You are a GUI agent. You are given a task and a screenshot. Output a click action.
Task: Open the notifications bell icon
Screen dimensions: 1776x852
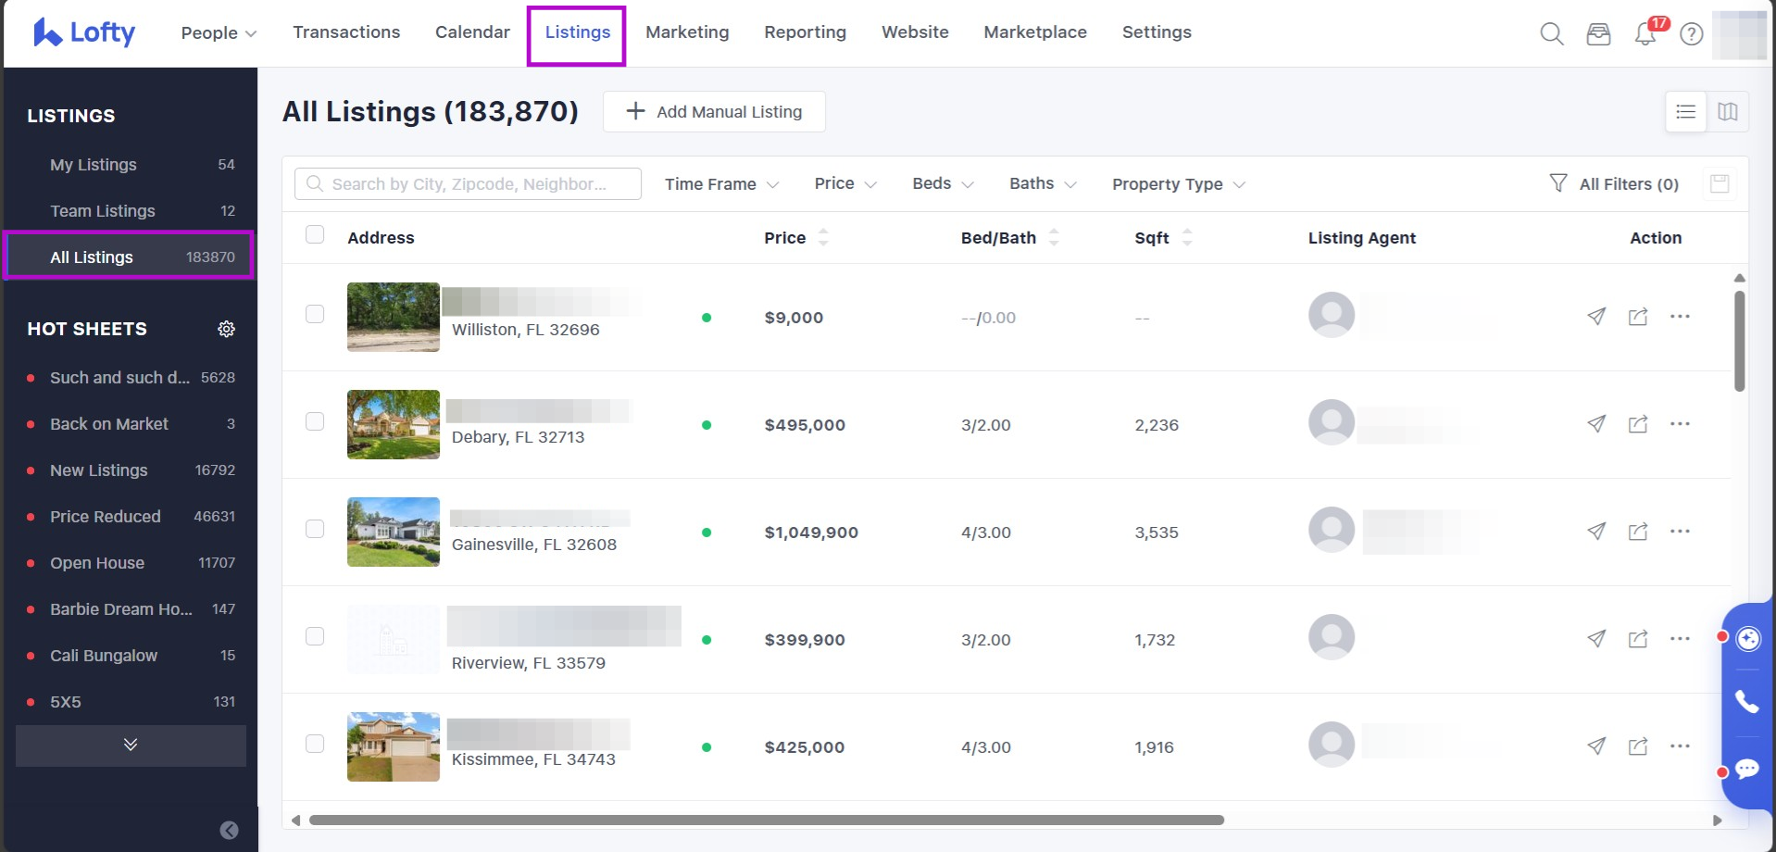[1645, 34]
